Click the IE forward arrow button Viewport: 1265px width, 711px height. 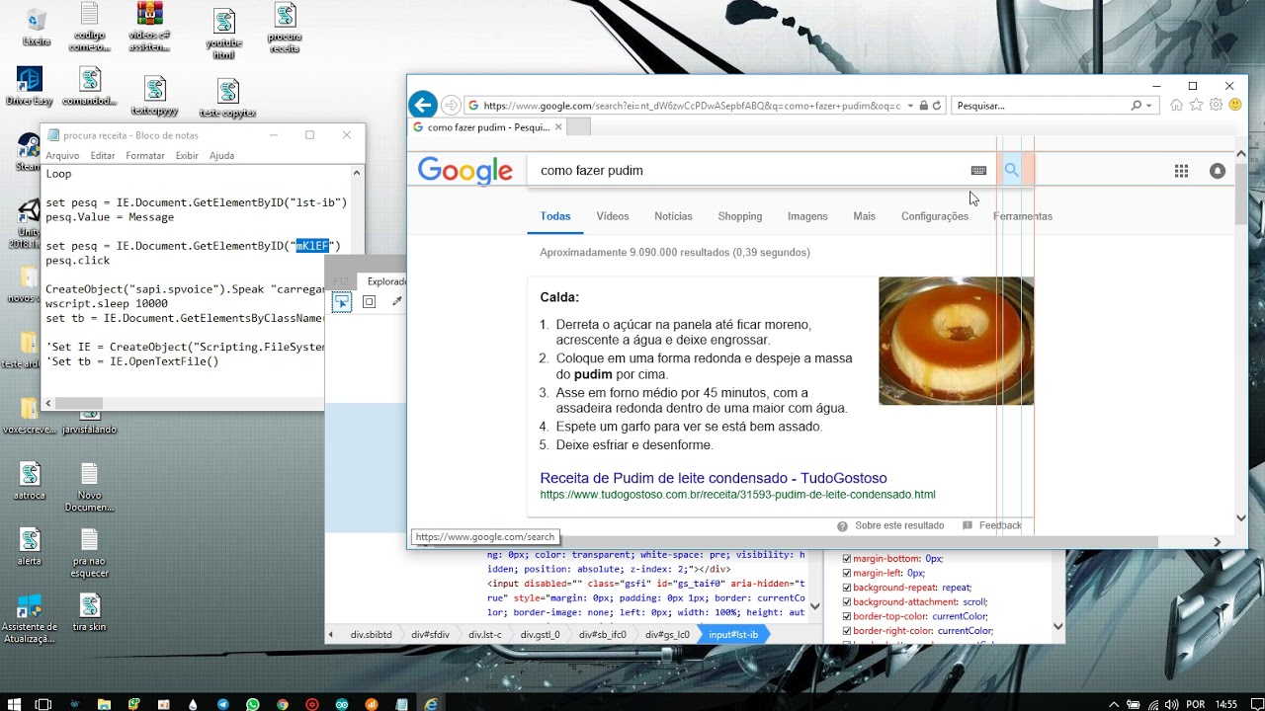point(451,106)
